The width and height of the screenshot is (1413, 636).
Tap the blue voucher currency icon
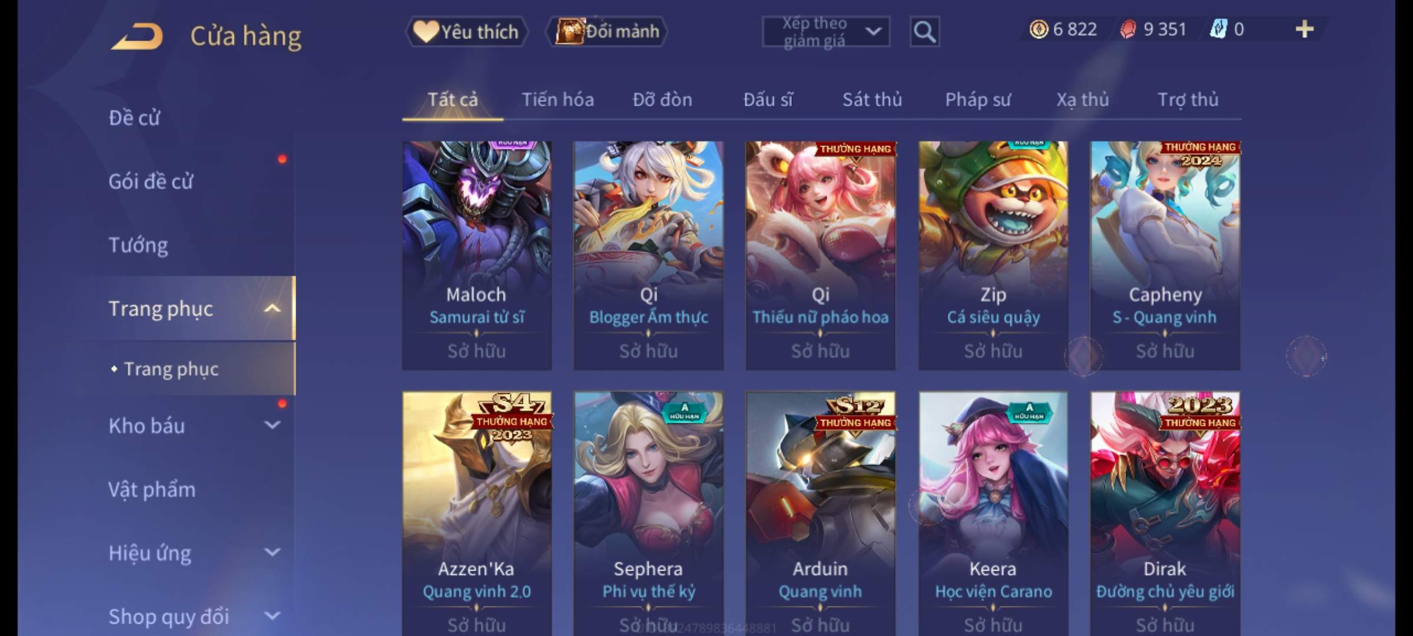click(1218, 29)
